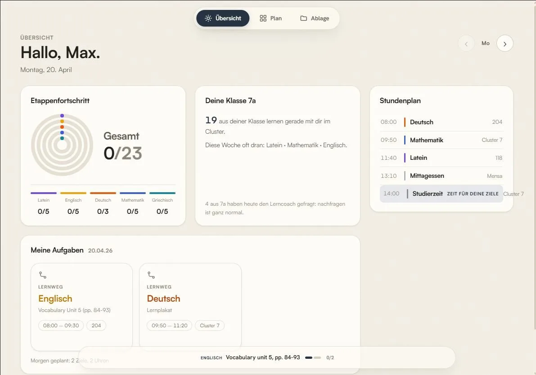Viewport: 536px width, 375px height.
Task: Click the learning path icon on Deutsch card
Action: (x=151, y=275)
